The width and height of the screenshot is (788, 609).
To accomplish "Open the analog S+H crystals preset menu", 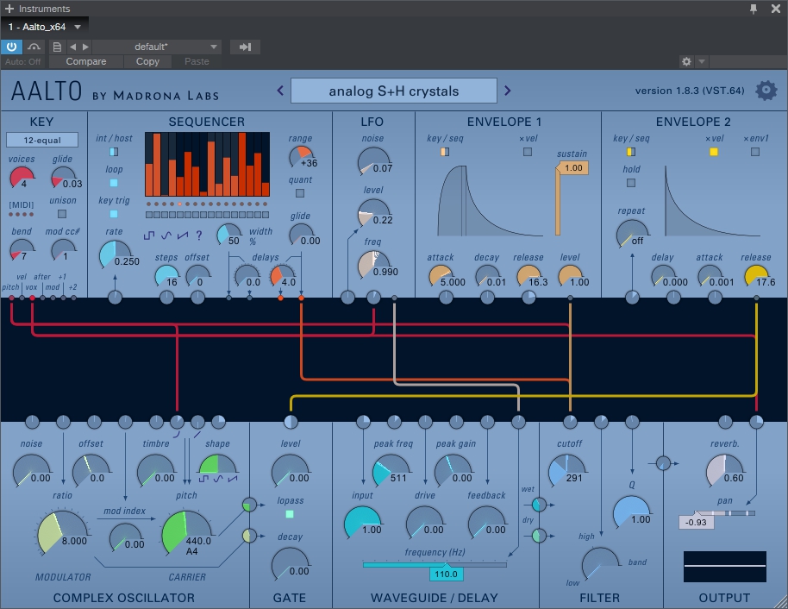I will (393, 91).
